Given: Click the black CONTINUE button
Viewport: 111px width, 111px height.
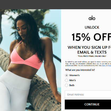Looking at the screenshot, I should click(88, 104).
